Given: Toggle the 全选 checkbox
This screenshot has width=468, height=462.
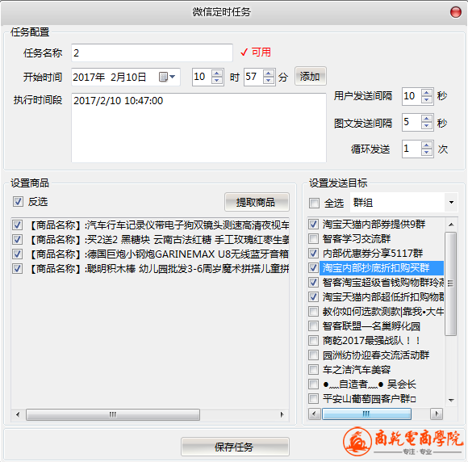Looking at the screenshot, I should (314, 203).
